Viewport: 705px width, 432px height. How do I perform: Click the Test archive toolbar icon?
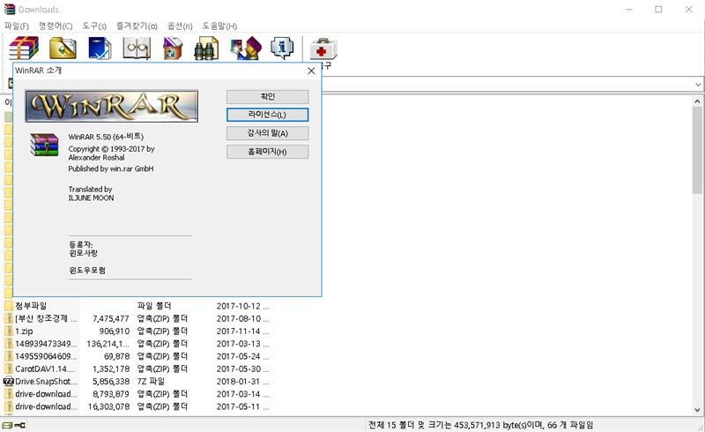click(100, 48)
